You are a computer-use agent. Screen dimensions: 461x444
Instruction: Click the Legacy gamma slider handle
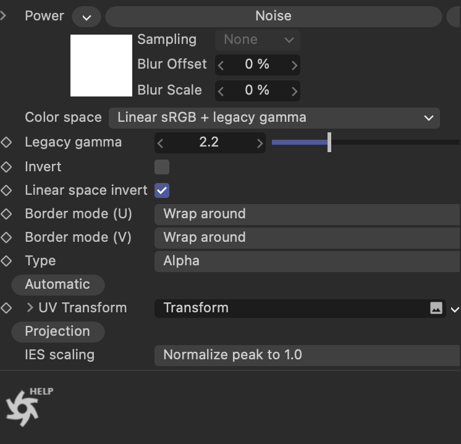(329, 142)
